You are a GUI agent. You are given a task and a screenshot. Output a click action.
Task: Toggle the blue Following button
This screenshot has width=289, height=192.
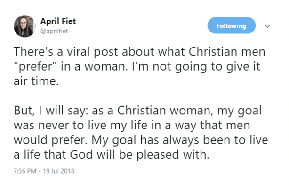pyautogui.click(x=231, y=26)
